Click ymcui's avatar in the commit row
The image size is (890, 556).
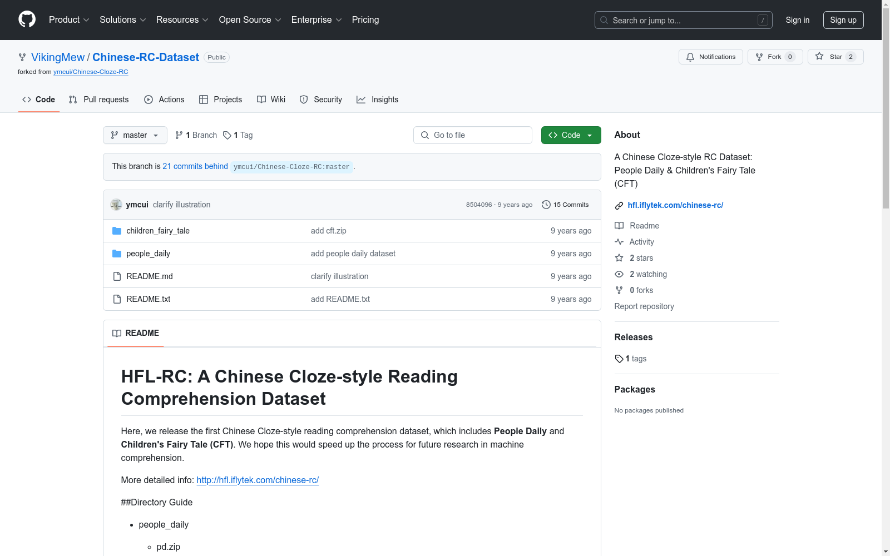(116, 205)
